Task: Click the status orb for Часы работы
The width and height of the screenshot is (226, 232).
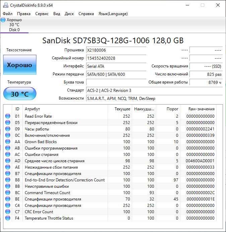Action: 8,129
